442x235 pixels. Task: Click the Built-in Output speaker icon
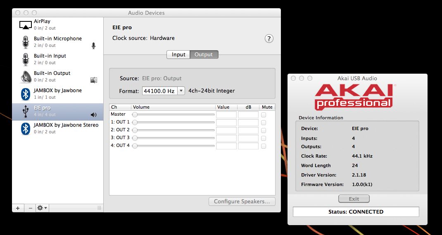(26, 77)
